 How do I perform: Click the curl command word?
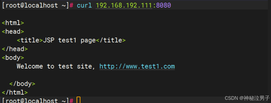click(x=84, y=6)
